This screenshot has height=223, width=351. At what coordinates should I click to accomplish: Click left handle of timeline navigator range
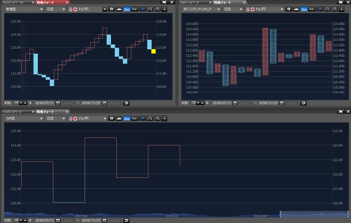(x=280, y=214)
